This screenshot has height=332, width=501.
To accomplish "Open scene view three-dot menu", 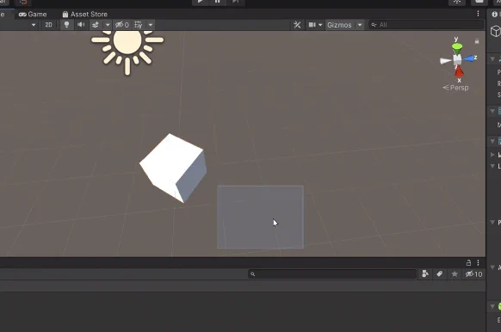I will point(478,14).
